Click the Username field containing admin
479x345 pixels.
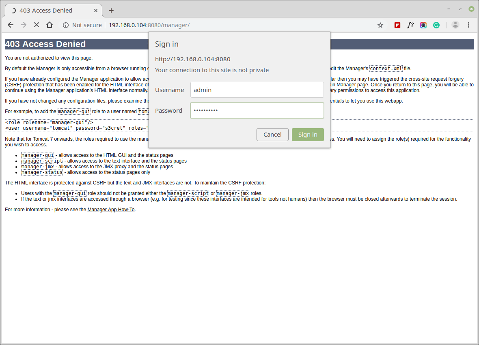point(257,90)
